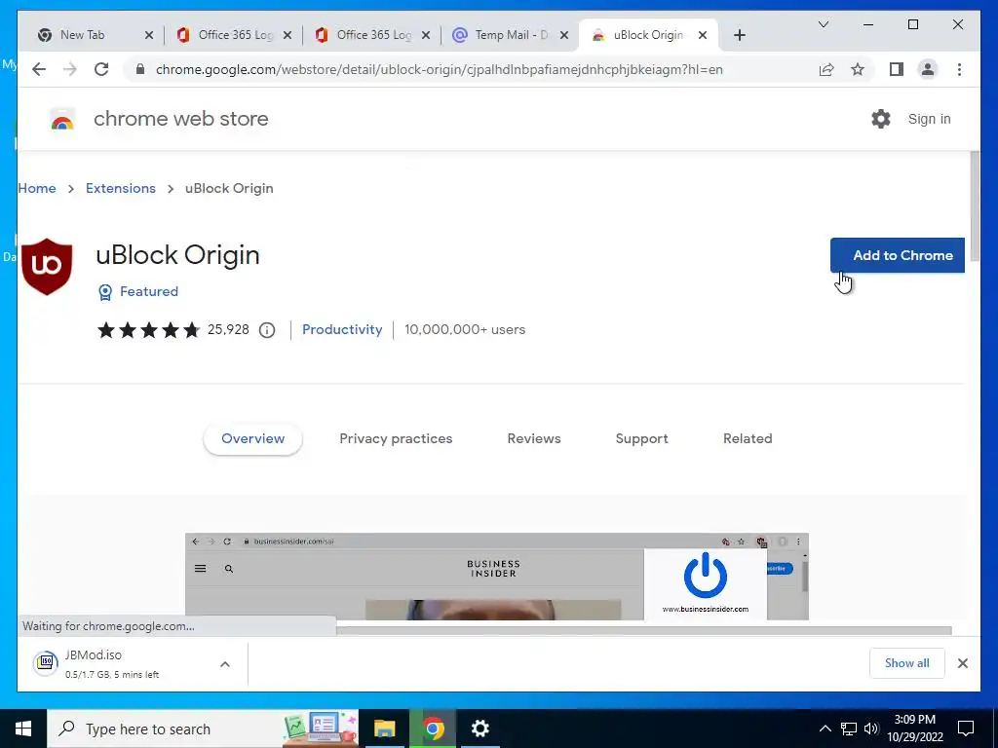Viewport: 998px width, 748px height.
Task: Close the New Tab tab
Action: coord(149,35)
